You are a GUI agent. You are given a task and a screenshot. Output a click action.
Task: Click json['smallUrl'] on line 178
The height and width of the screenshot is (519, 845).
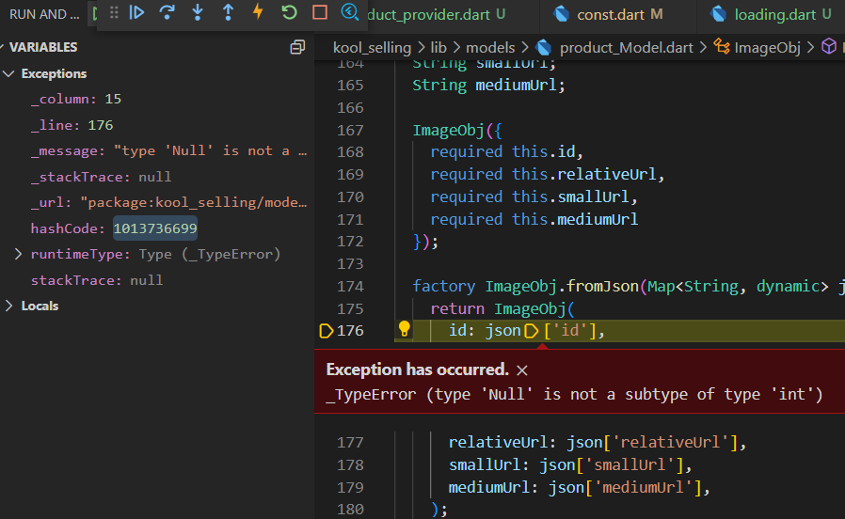point(612,465)
